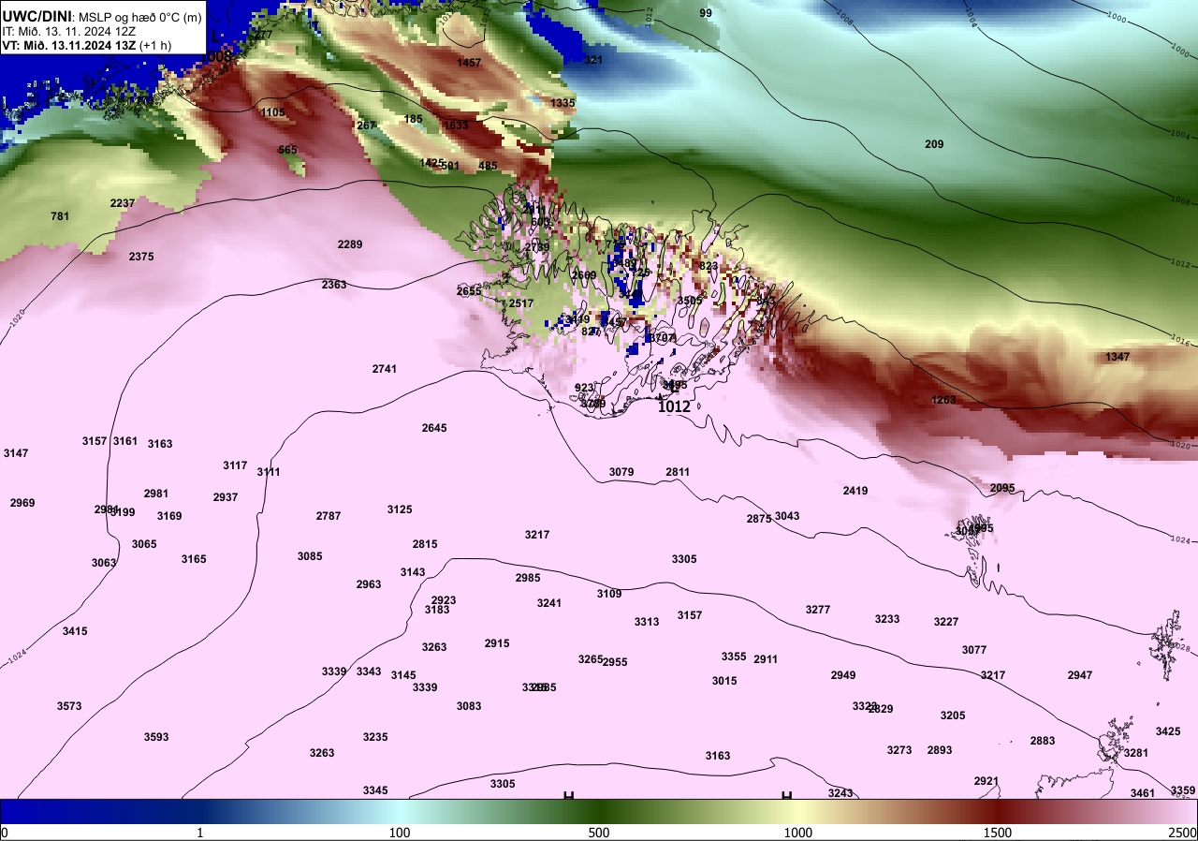Click the height value 2645
Viewport: 1198px width, 841px height.
click(434, 428)
